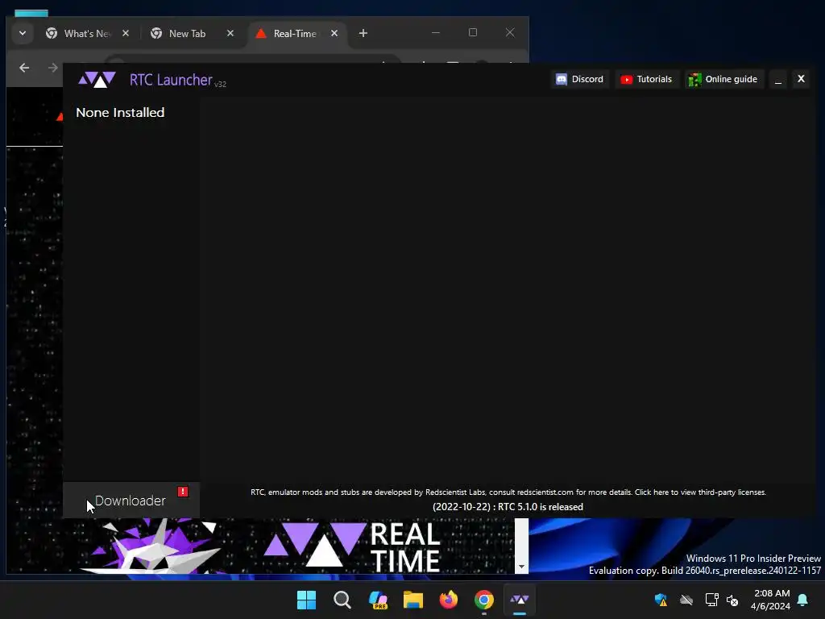This screenshot has height=619, width=825.
Task: Click the OneDrive cloud tray icon
Action: pyautogui.click(x=686, y=600)
